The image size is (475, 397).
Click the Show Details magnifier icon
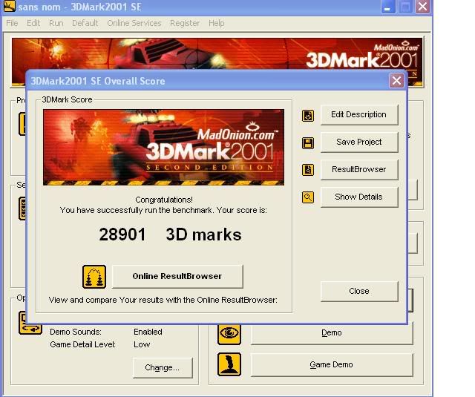pyautogui.click(x=308, y=197)
